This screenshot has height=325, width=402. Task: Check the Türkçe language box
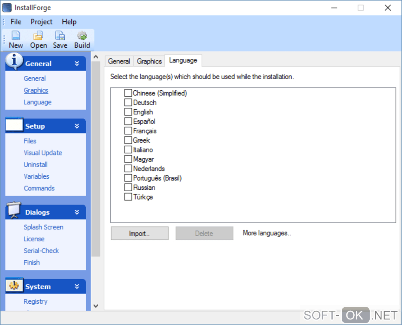[128, 197]
